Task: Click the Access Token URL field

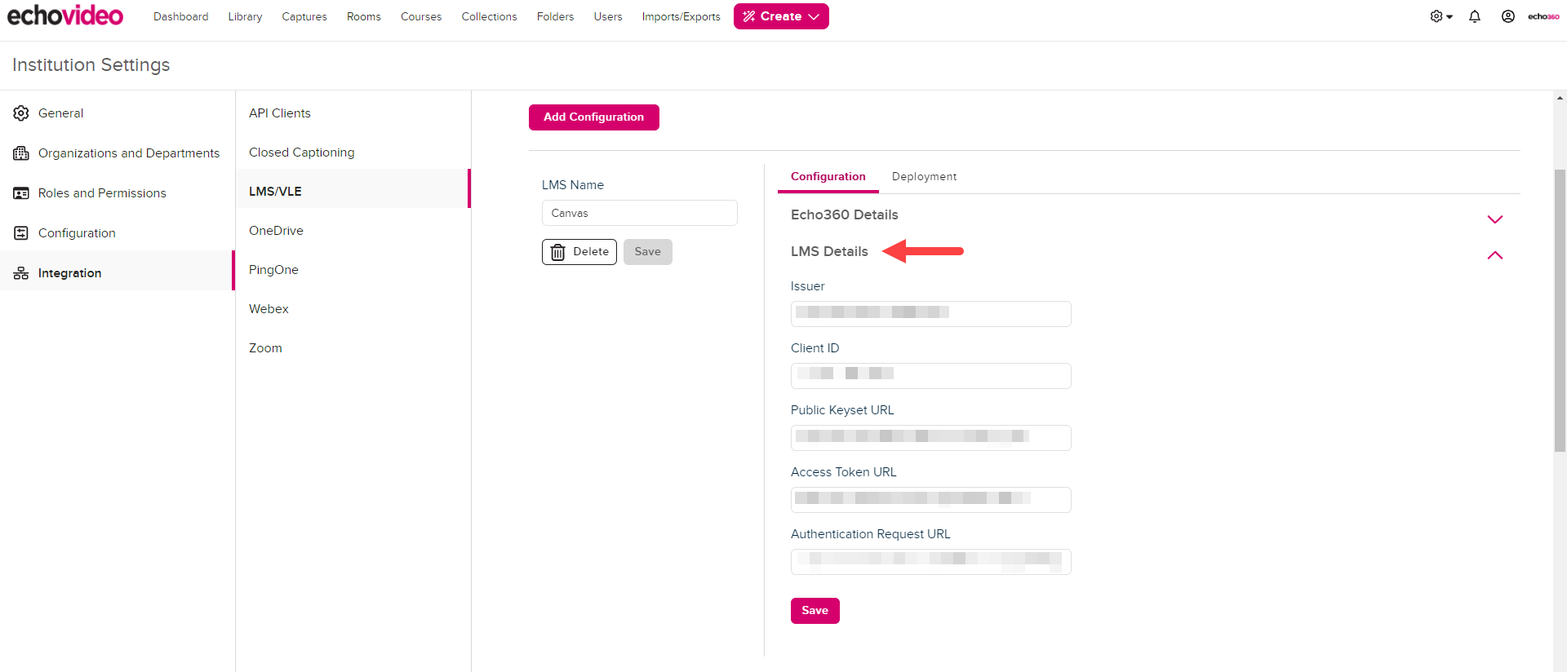Action: coord(930,500)
